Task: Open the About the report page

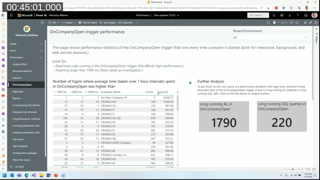Action: (21, 160)
